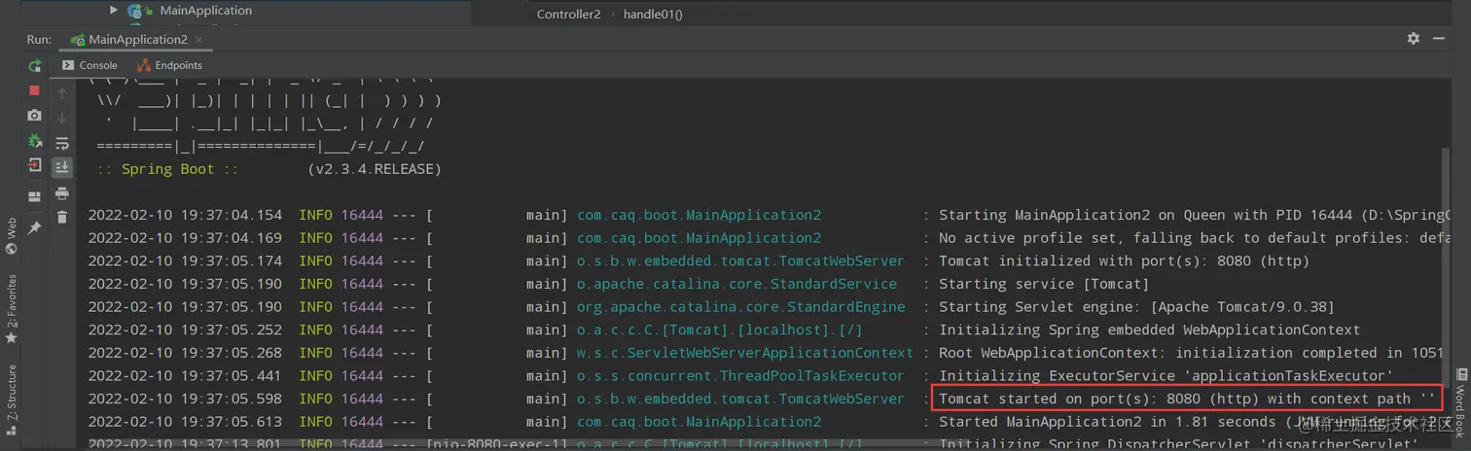This screenshot has width=1471, height=451.
Task: Click the up arrow in console toolbar
Action: (62, 93)
